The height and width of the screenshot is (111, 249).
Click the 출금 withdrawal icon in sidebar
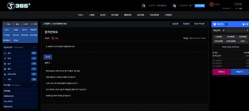[x=14, y=24]
